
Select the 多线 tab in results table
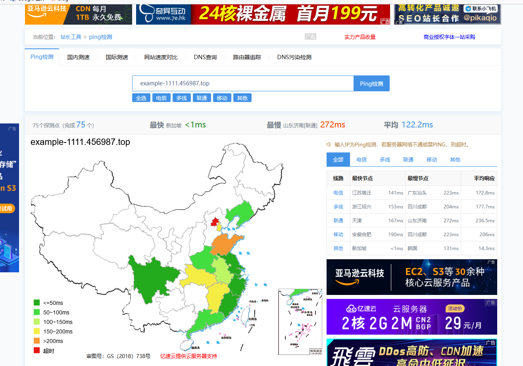point(385,160)
